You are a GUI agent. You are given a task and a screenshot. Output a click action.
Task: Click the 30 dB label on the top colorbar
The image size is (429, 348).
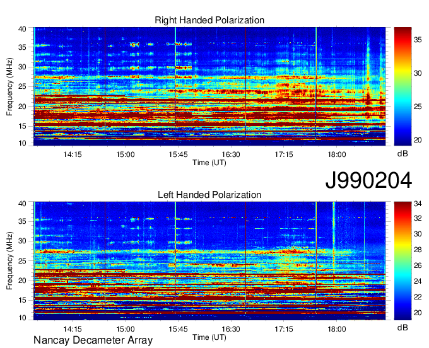(x=418, y=73)
